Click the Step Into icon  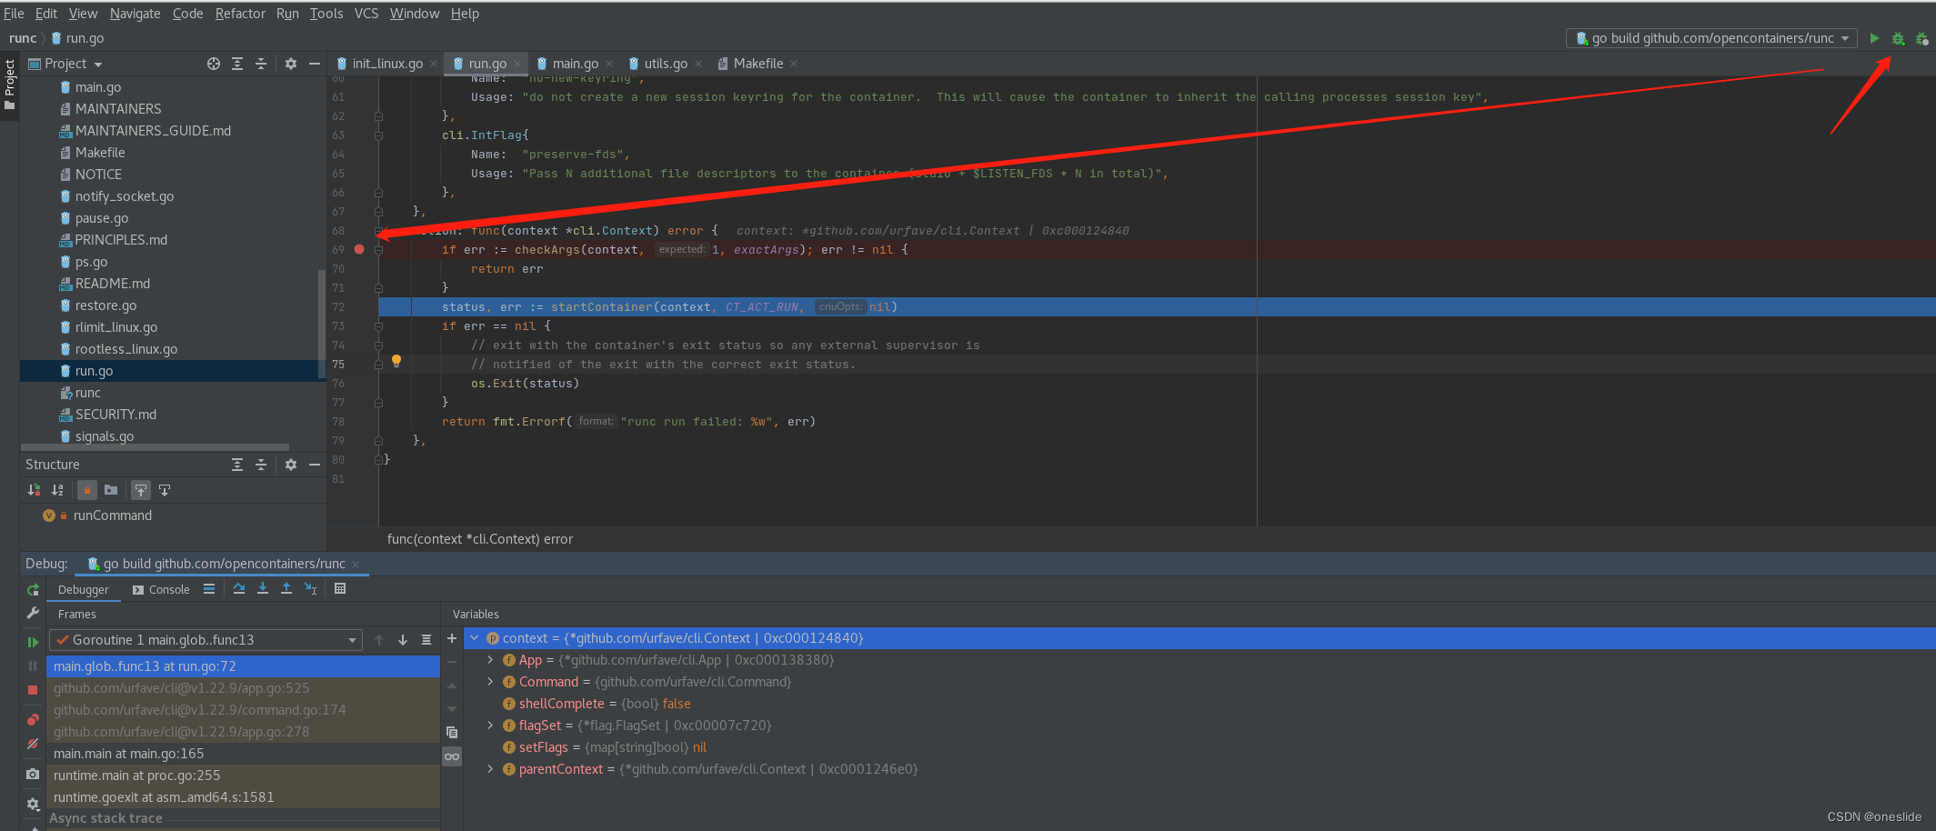[x=263, y=589]
